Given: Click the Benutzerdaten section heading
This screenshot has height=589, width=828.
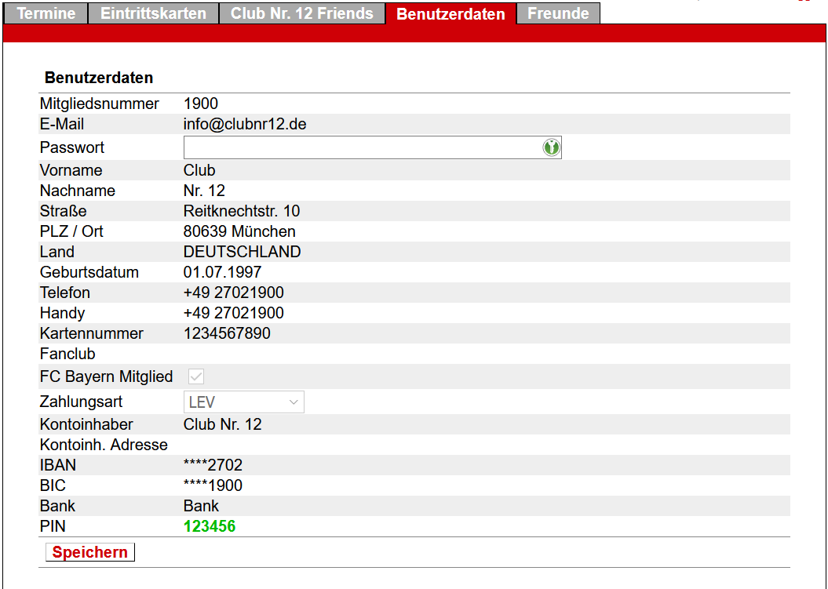Looking at the screenshot, I should pyautogui.click(x=99, y=78).
